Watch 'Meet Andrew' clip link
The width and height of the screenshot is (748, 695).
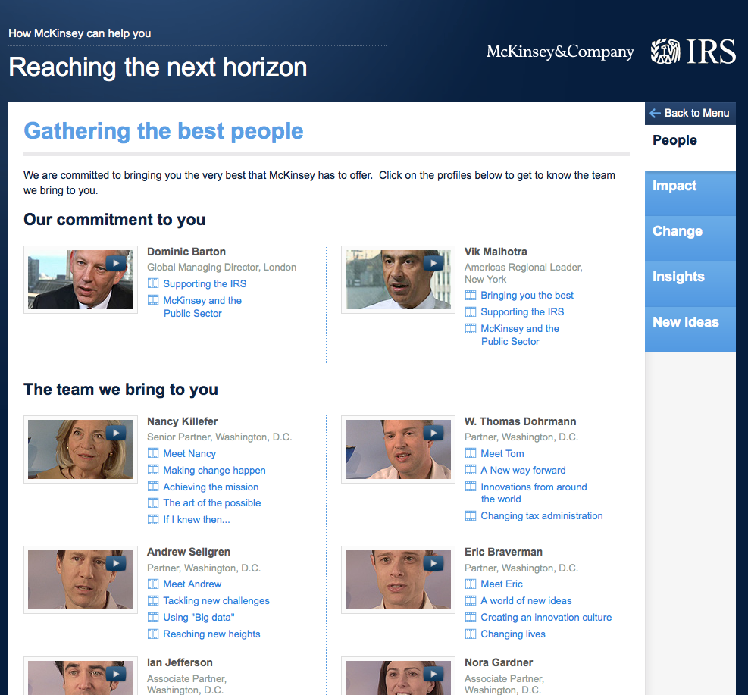coord(192,584)
